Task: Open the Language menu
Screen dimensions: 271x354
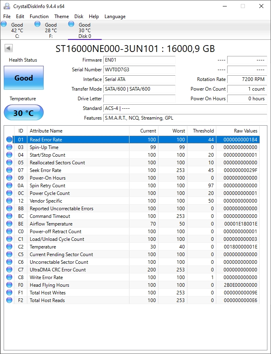Action: (115, 17)
